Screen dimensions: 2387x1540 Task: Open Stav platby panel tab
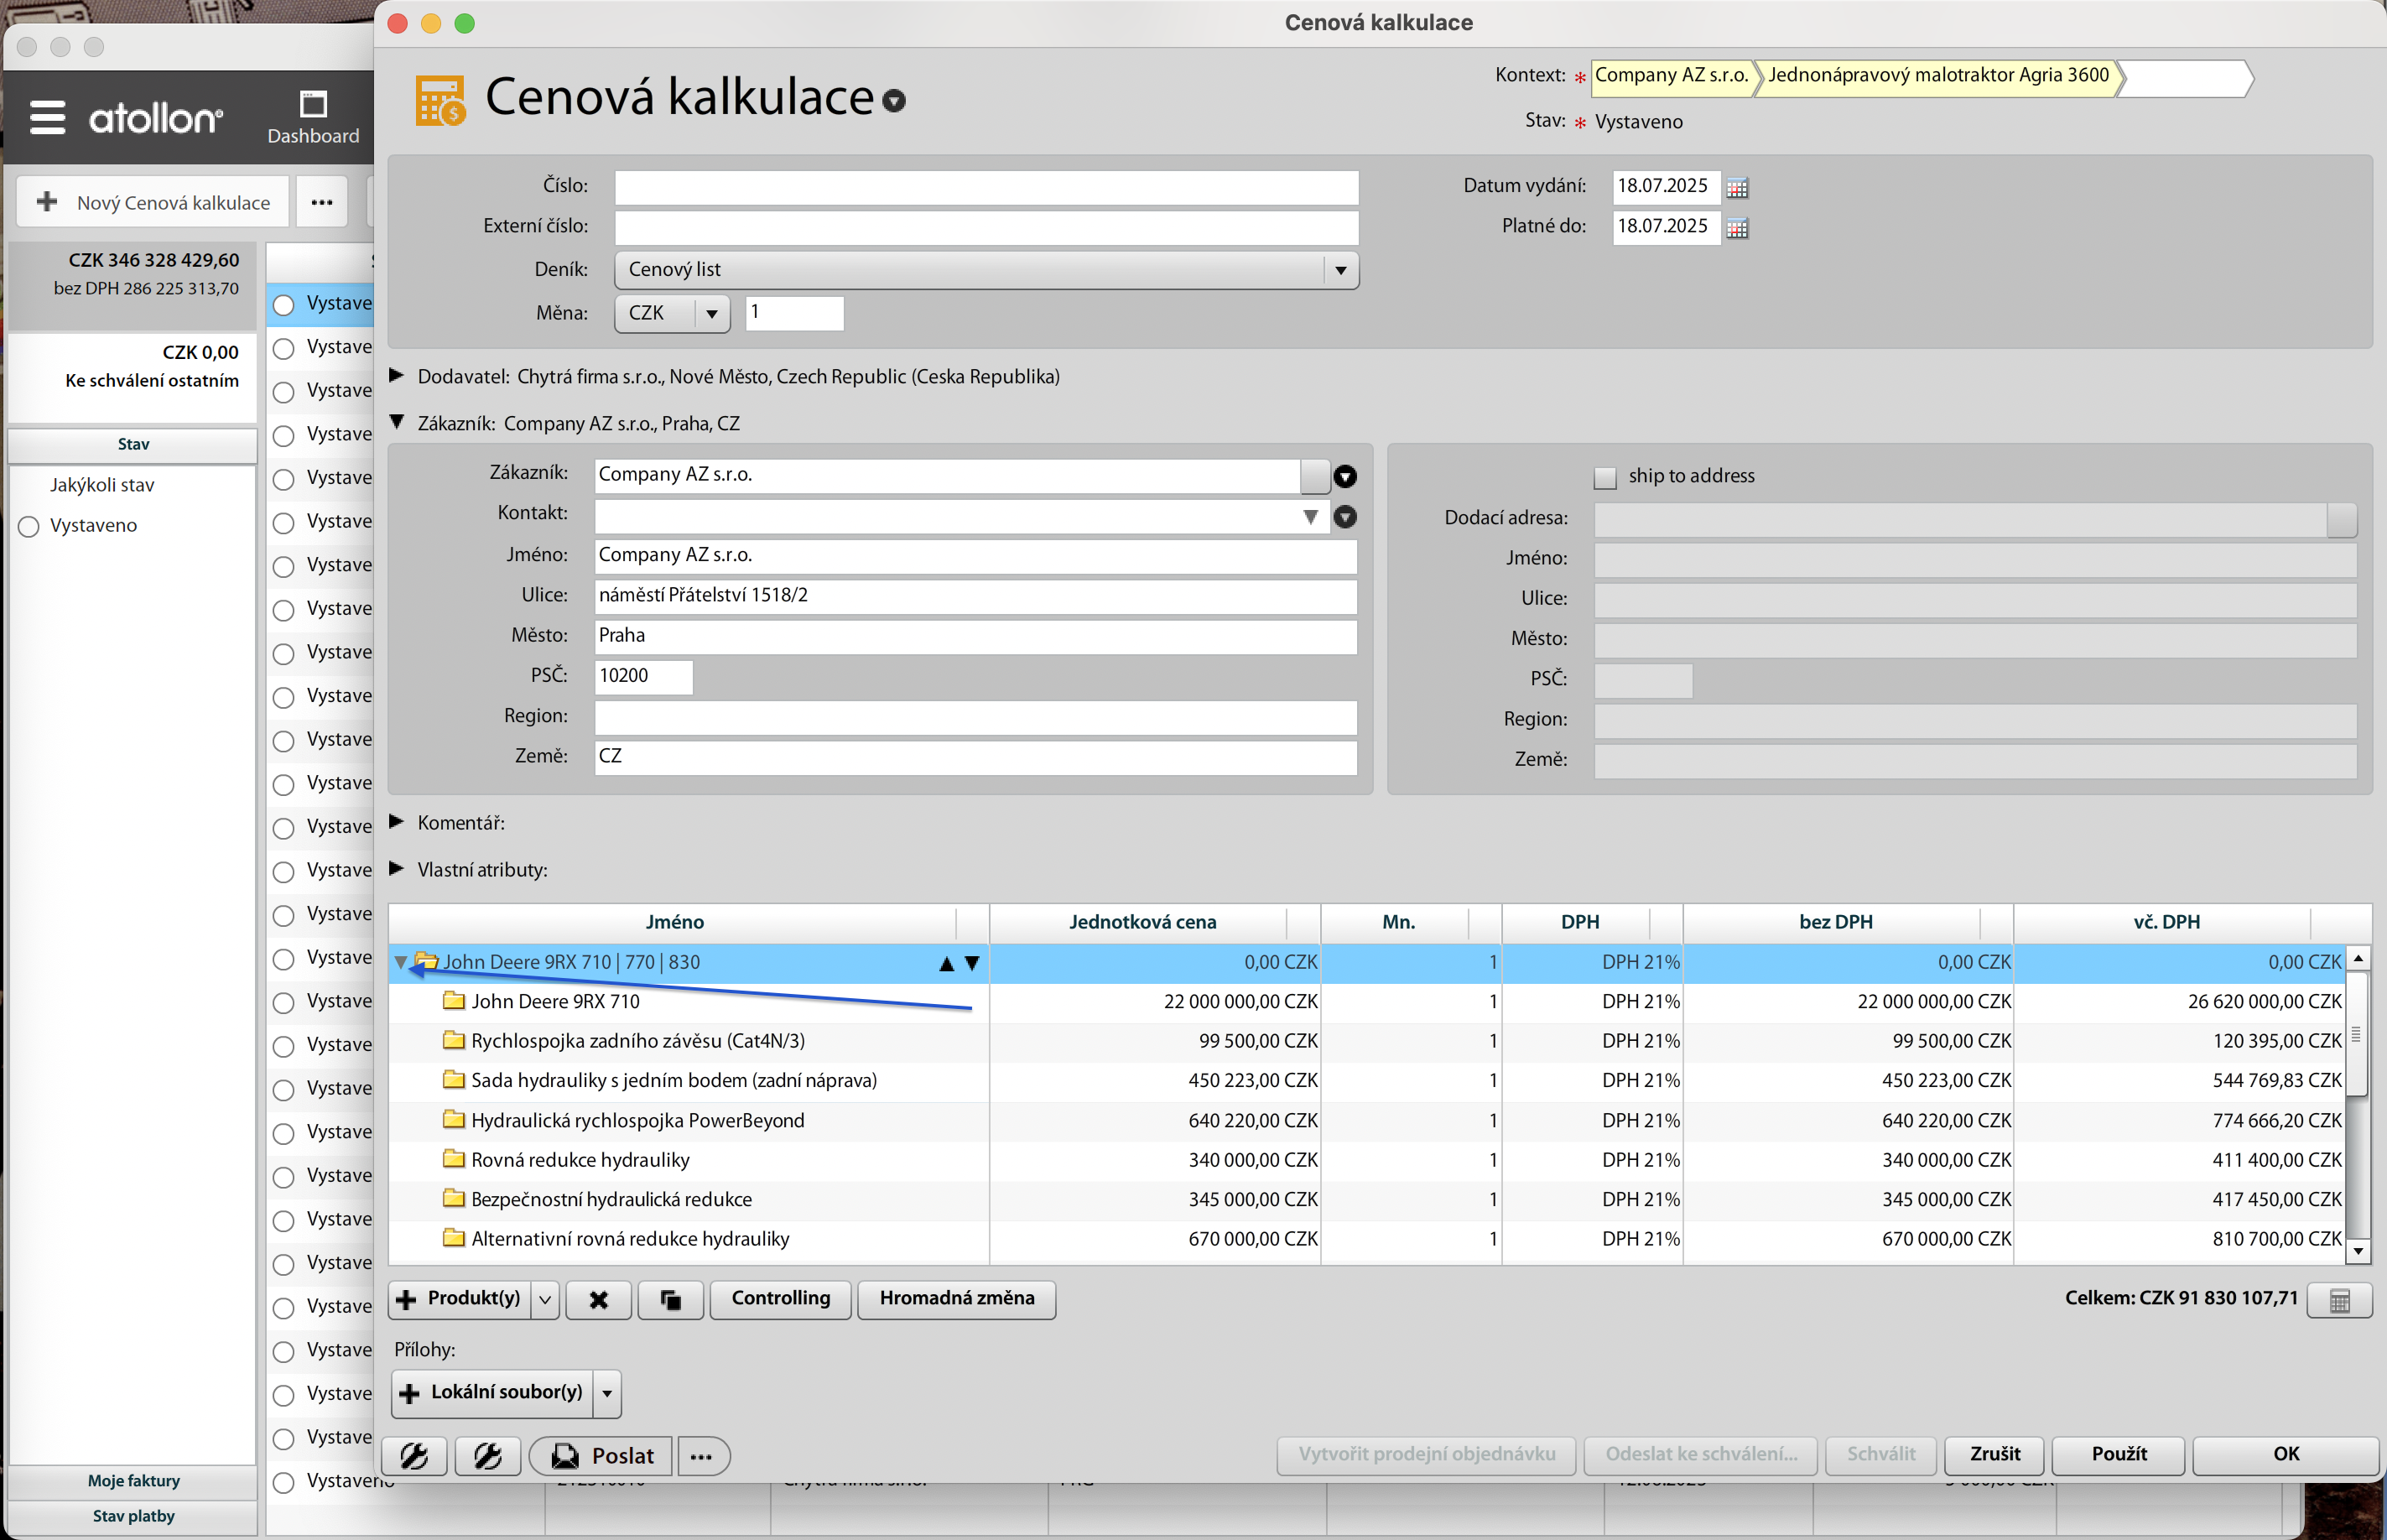click(x=133, y=1517)
